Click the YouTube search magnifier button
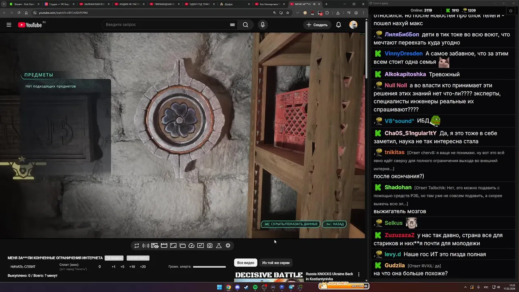Viewport: 519px width, 292px height. 246,25
